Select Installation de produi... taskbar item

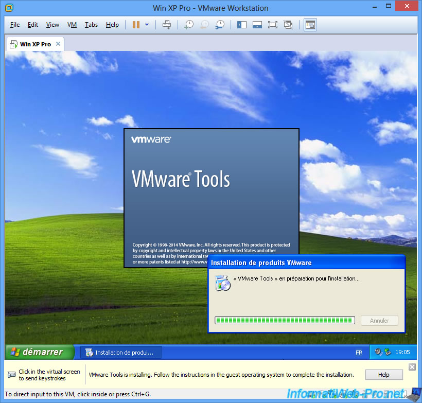(121, 353)
